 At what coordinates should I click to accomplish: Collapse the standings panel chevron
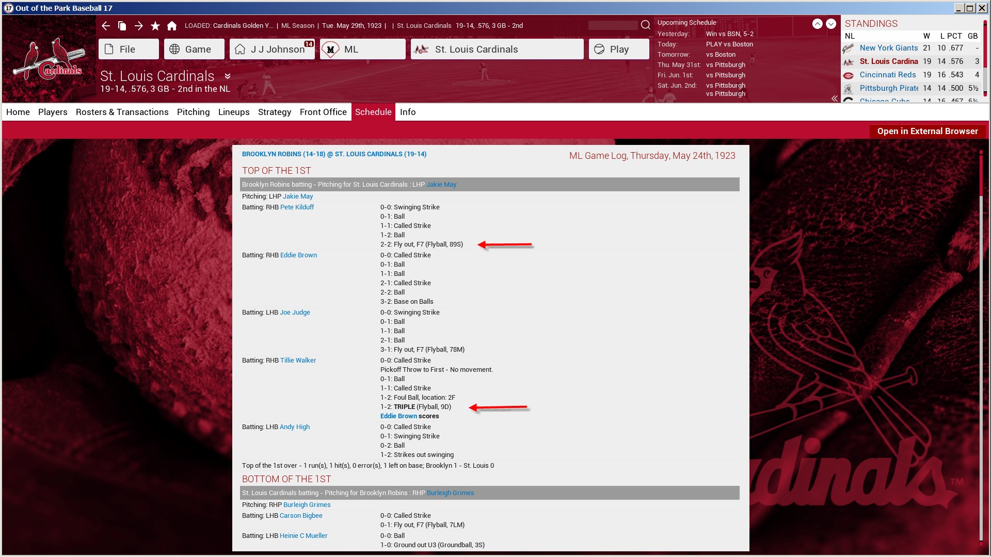coord(834,99)
